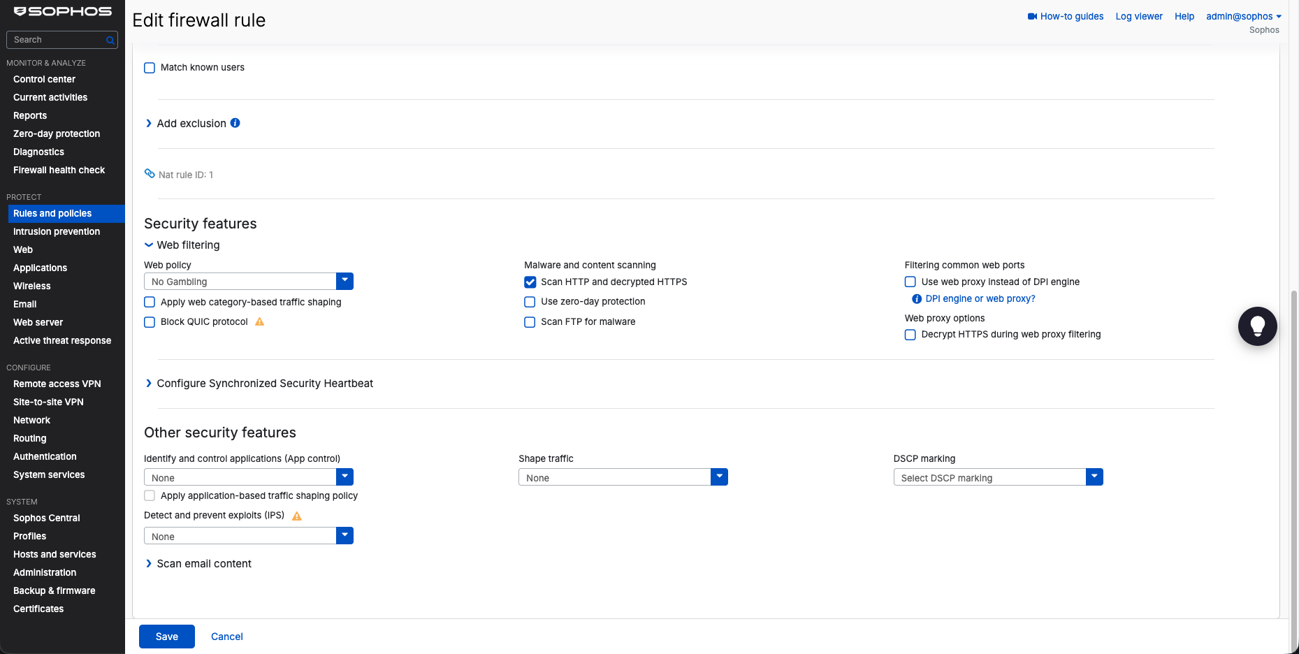Enable Use zero-day protection checkbox

[530, 302]
